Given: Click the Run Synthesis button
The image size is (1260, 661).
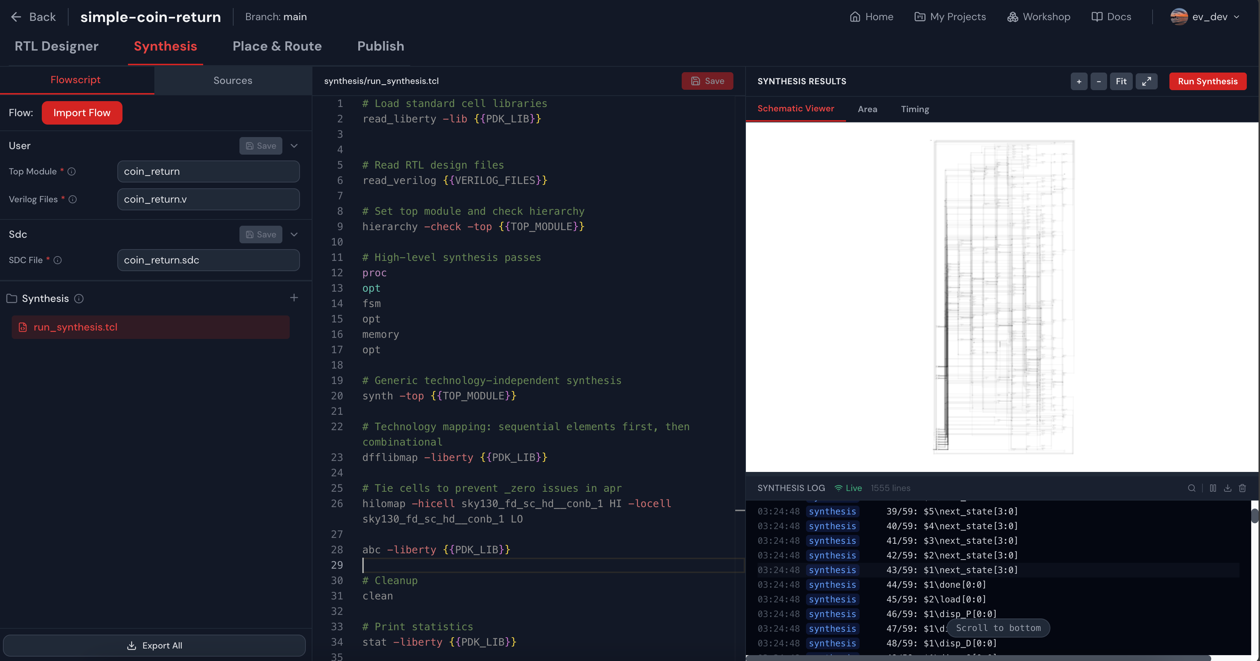Looking at the screenshot, I should (1208, 81).
